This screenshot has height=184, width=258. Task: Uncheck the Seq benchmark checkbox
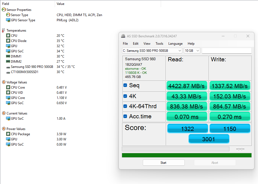click(125, 85)
